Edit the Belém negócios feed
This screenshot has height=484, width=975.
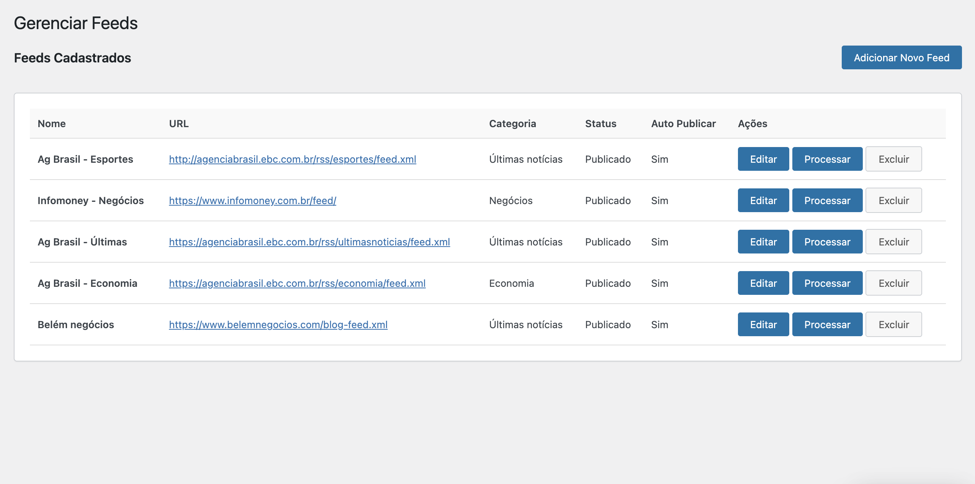(763, 324)
